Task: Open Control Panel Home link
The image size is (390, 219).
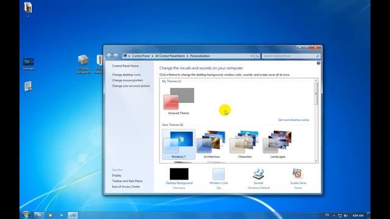Action: [x=125, y=66]
